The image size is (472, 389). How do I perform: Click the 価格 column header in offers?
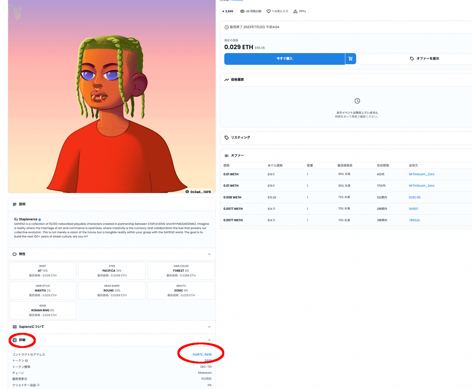[x=227, y=166]
